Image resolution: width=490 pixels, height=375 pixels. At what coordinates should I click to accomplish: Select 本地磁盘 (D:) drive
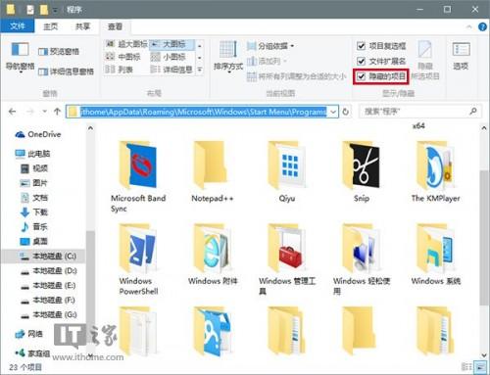[48, 271]
